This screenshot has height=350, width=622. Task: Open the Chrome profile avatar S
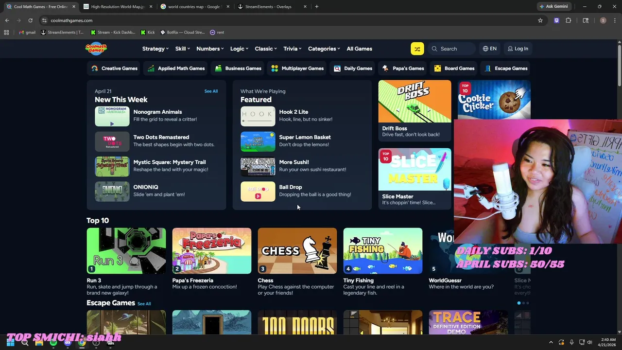[603, 20]
